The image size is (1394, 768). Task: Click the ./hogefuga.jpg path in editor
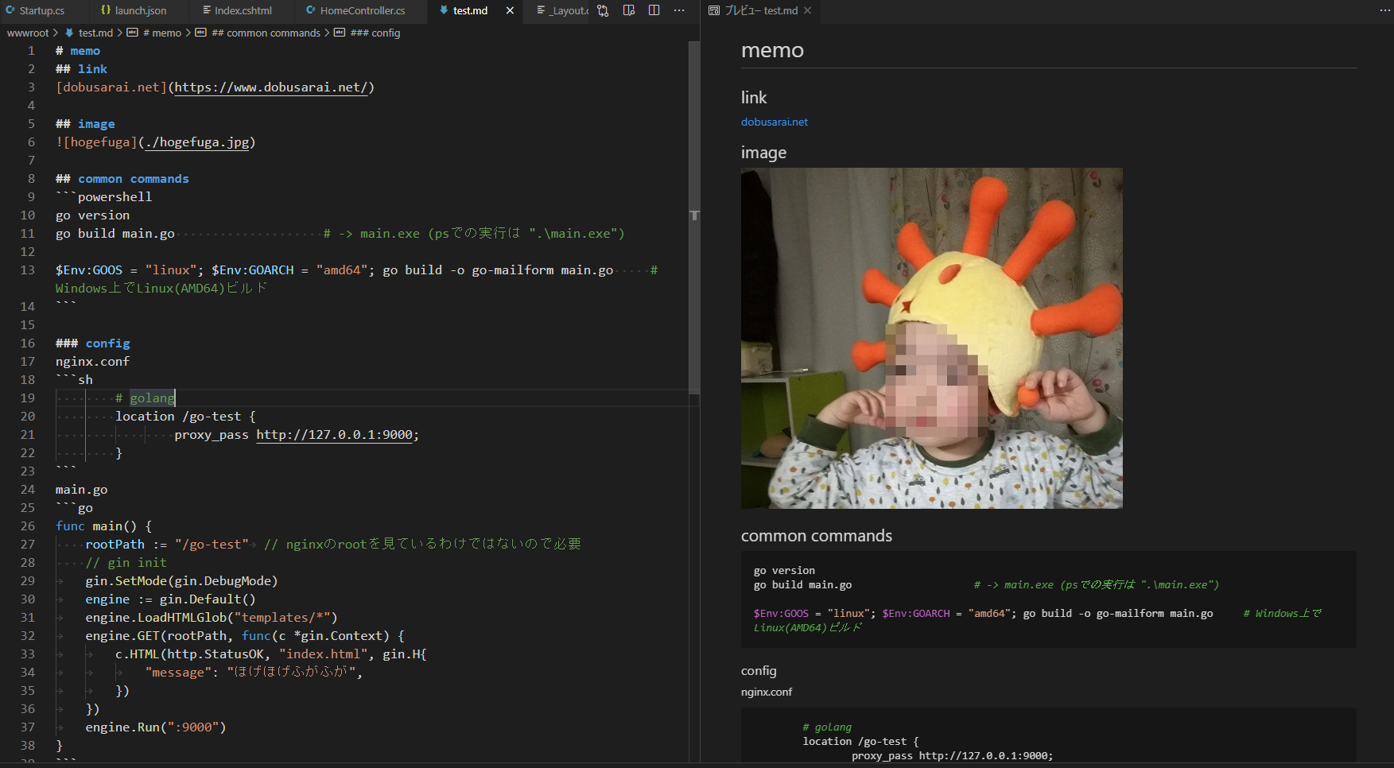pyautogui.click(x=196, y=142)
